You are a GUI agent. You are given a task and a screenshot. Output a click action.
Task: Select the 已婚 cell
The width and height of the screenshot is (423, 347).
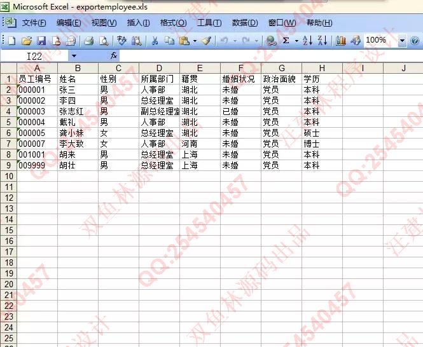[241, 111]
